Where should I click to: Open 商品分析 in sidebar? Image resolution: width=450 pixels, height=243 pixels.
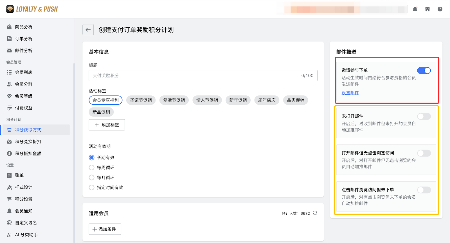(x=24, y=27)
